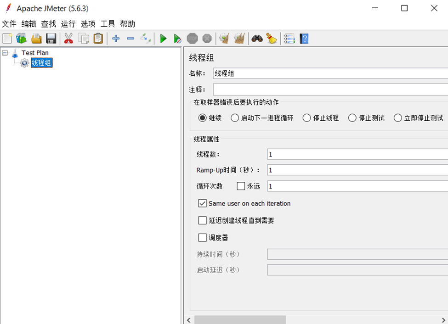Enable the 永远 loop forever checkbox
Screen dimensions: 448x324
(241, 186)
